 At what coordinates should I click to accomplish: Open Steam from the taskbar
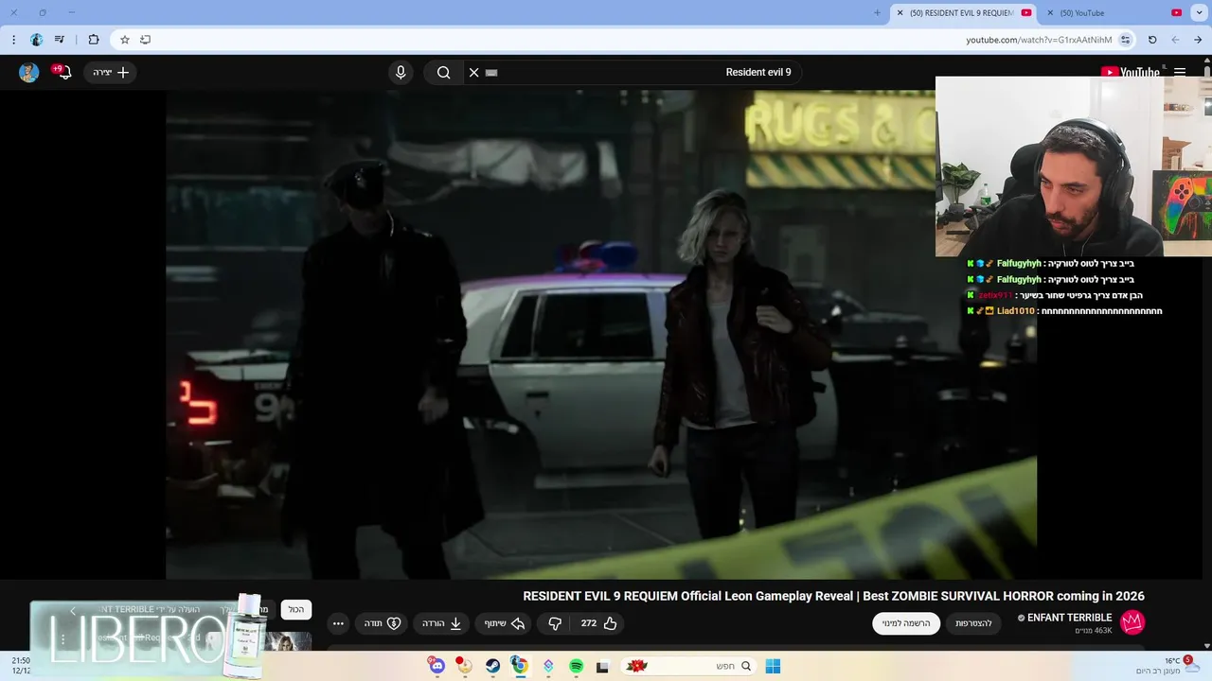(x=493, y=666)
